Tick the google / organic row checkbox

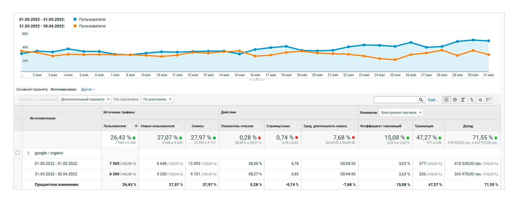17,153
